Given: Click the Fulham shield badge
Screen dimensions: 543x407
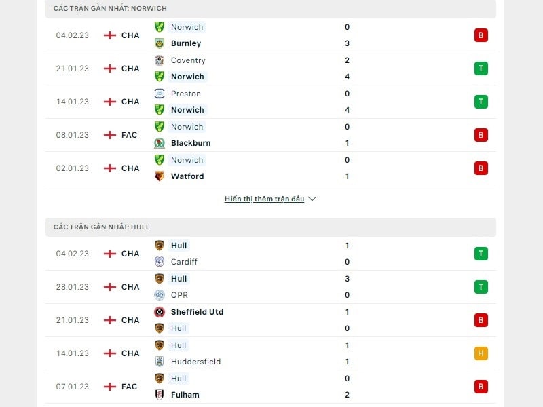Looking at the screenshot, I should point(160,395).
